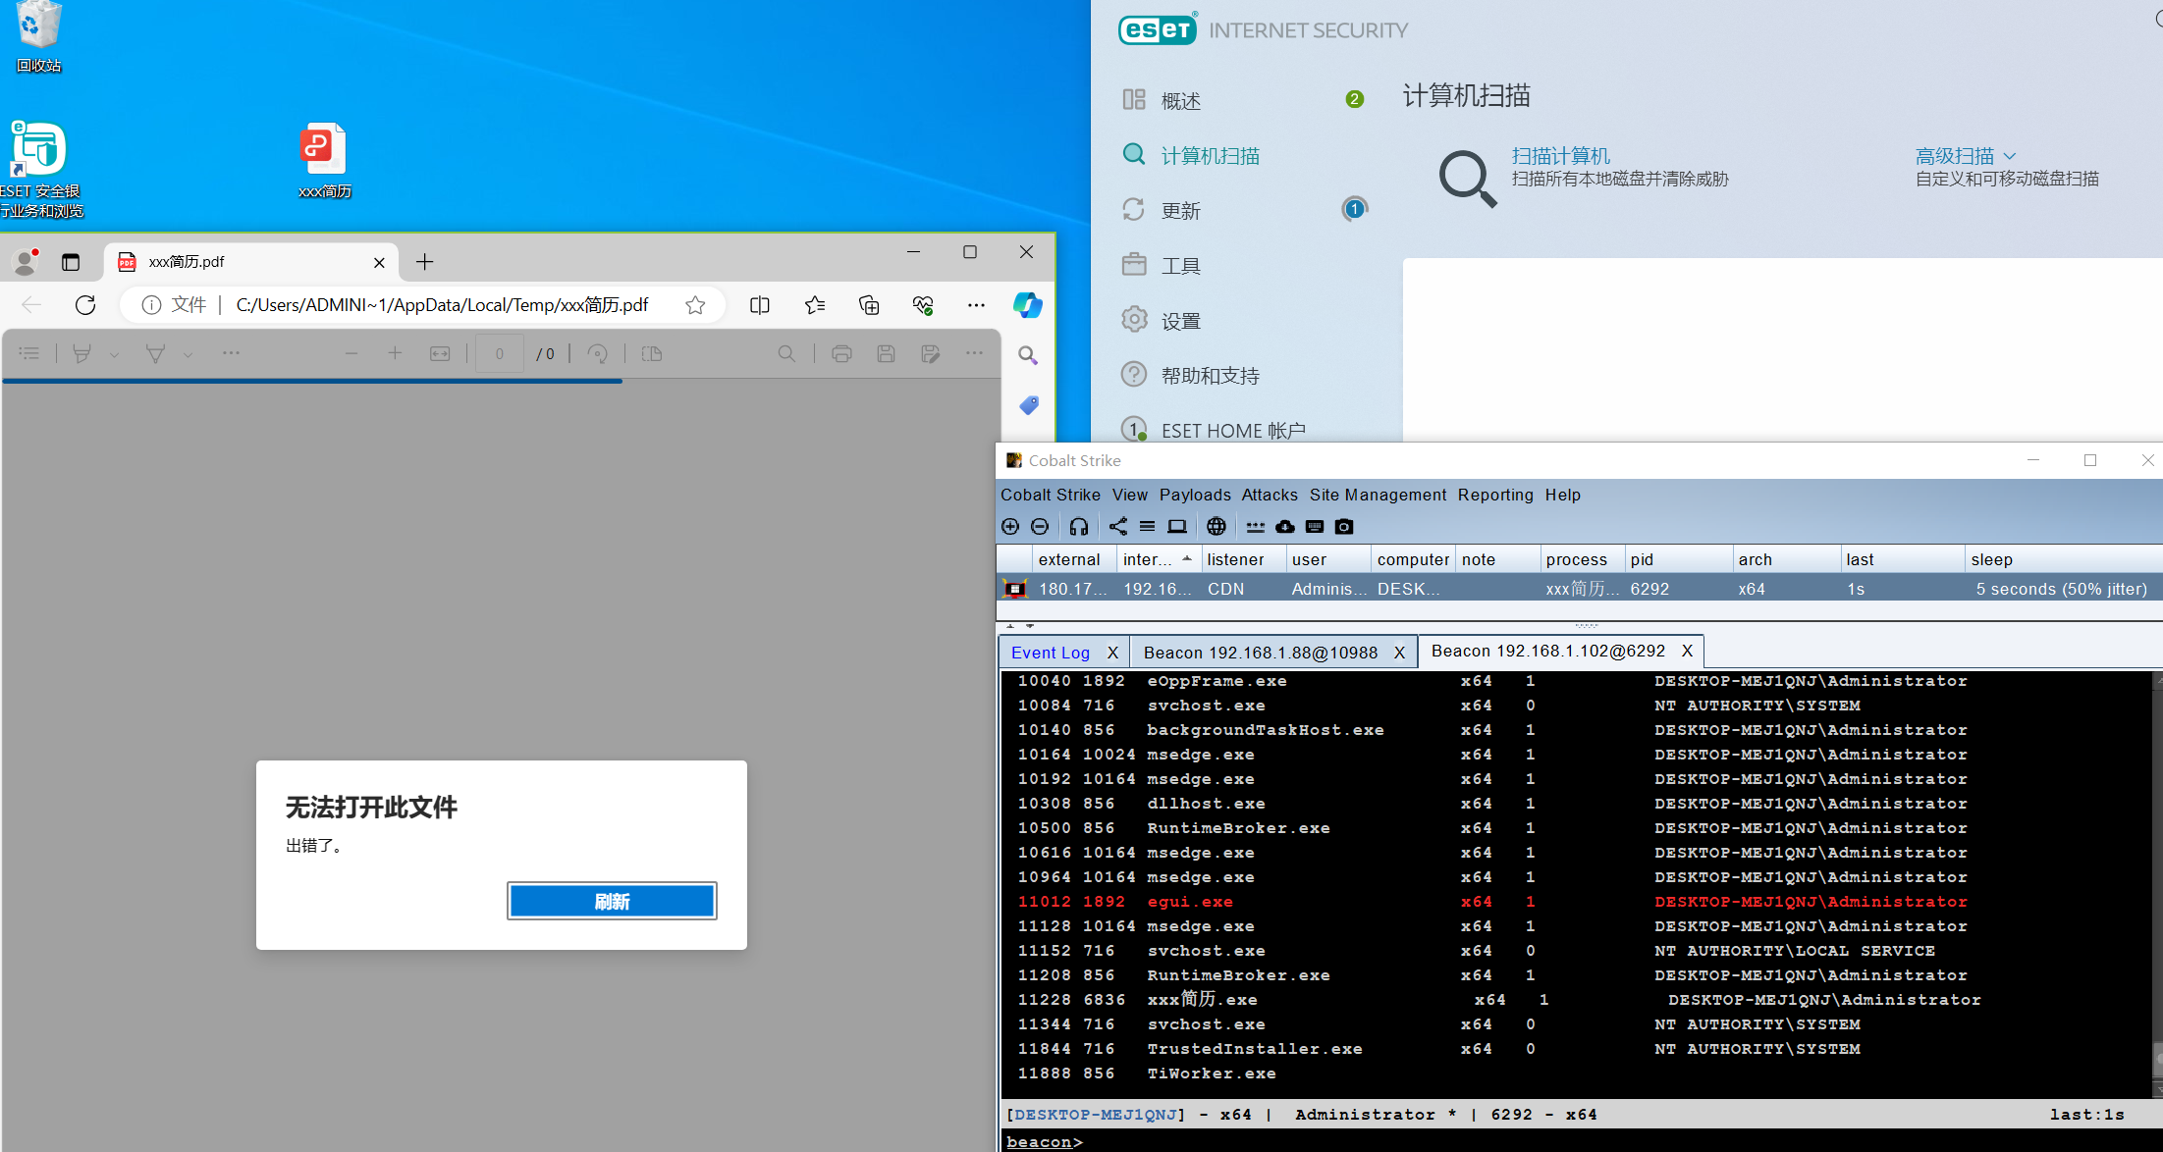Close the xxx简历.pdf Edge tab
Image resolution: width=2163 pixels, height=1152 pixels.
point(379,262)
